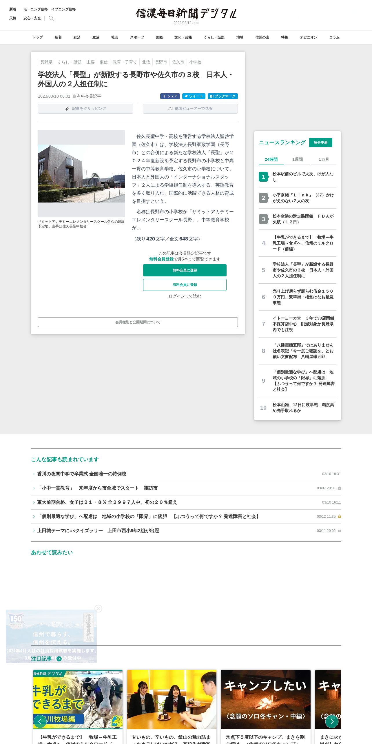Viewport: 372px width, 744px height.
Task: Open 紙面ビューアーで見る viewer
Action: (190, 109)
